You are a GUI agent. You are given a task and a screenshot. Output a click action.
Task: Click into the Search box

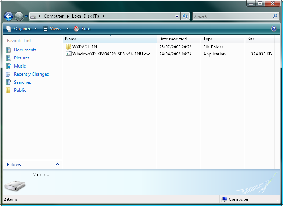(232, 17)
